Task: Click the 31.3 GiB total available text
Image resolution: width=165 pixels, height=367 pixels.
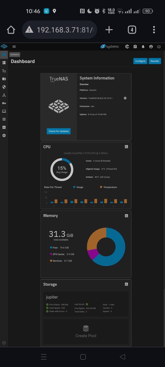Action: (x=61, y=236)
